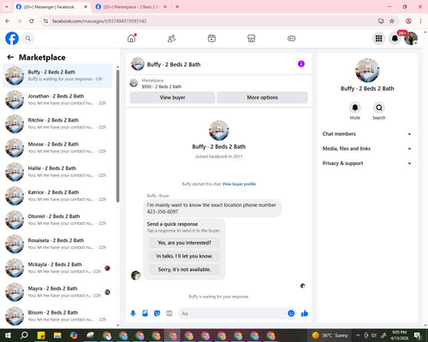Bookmark this page with the star icon
This screenshot has width=428, height=342.
(392, 21)
